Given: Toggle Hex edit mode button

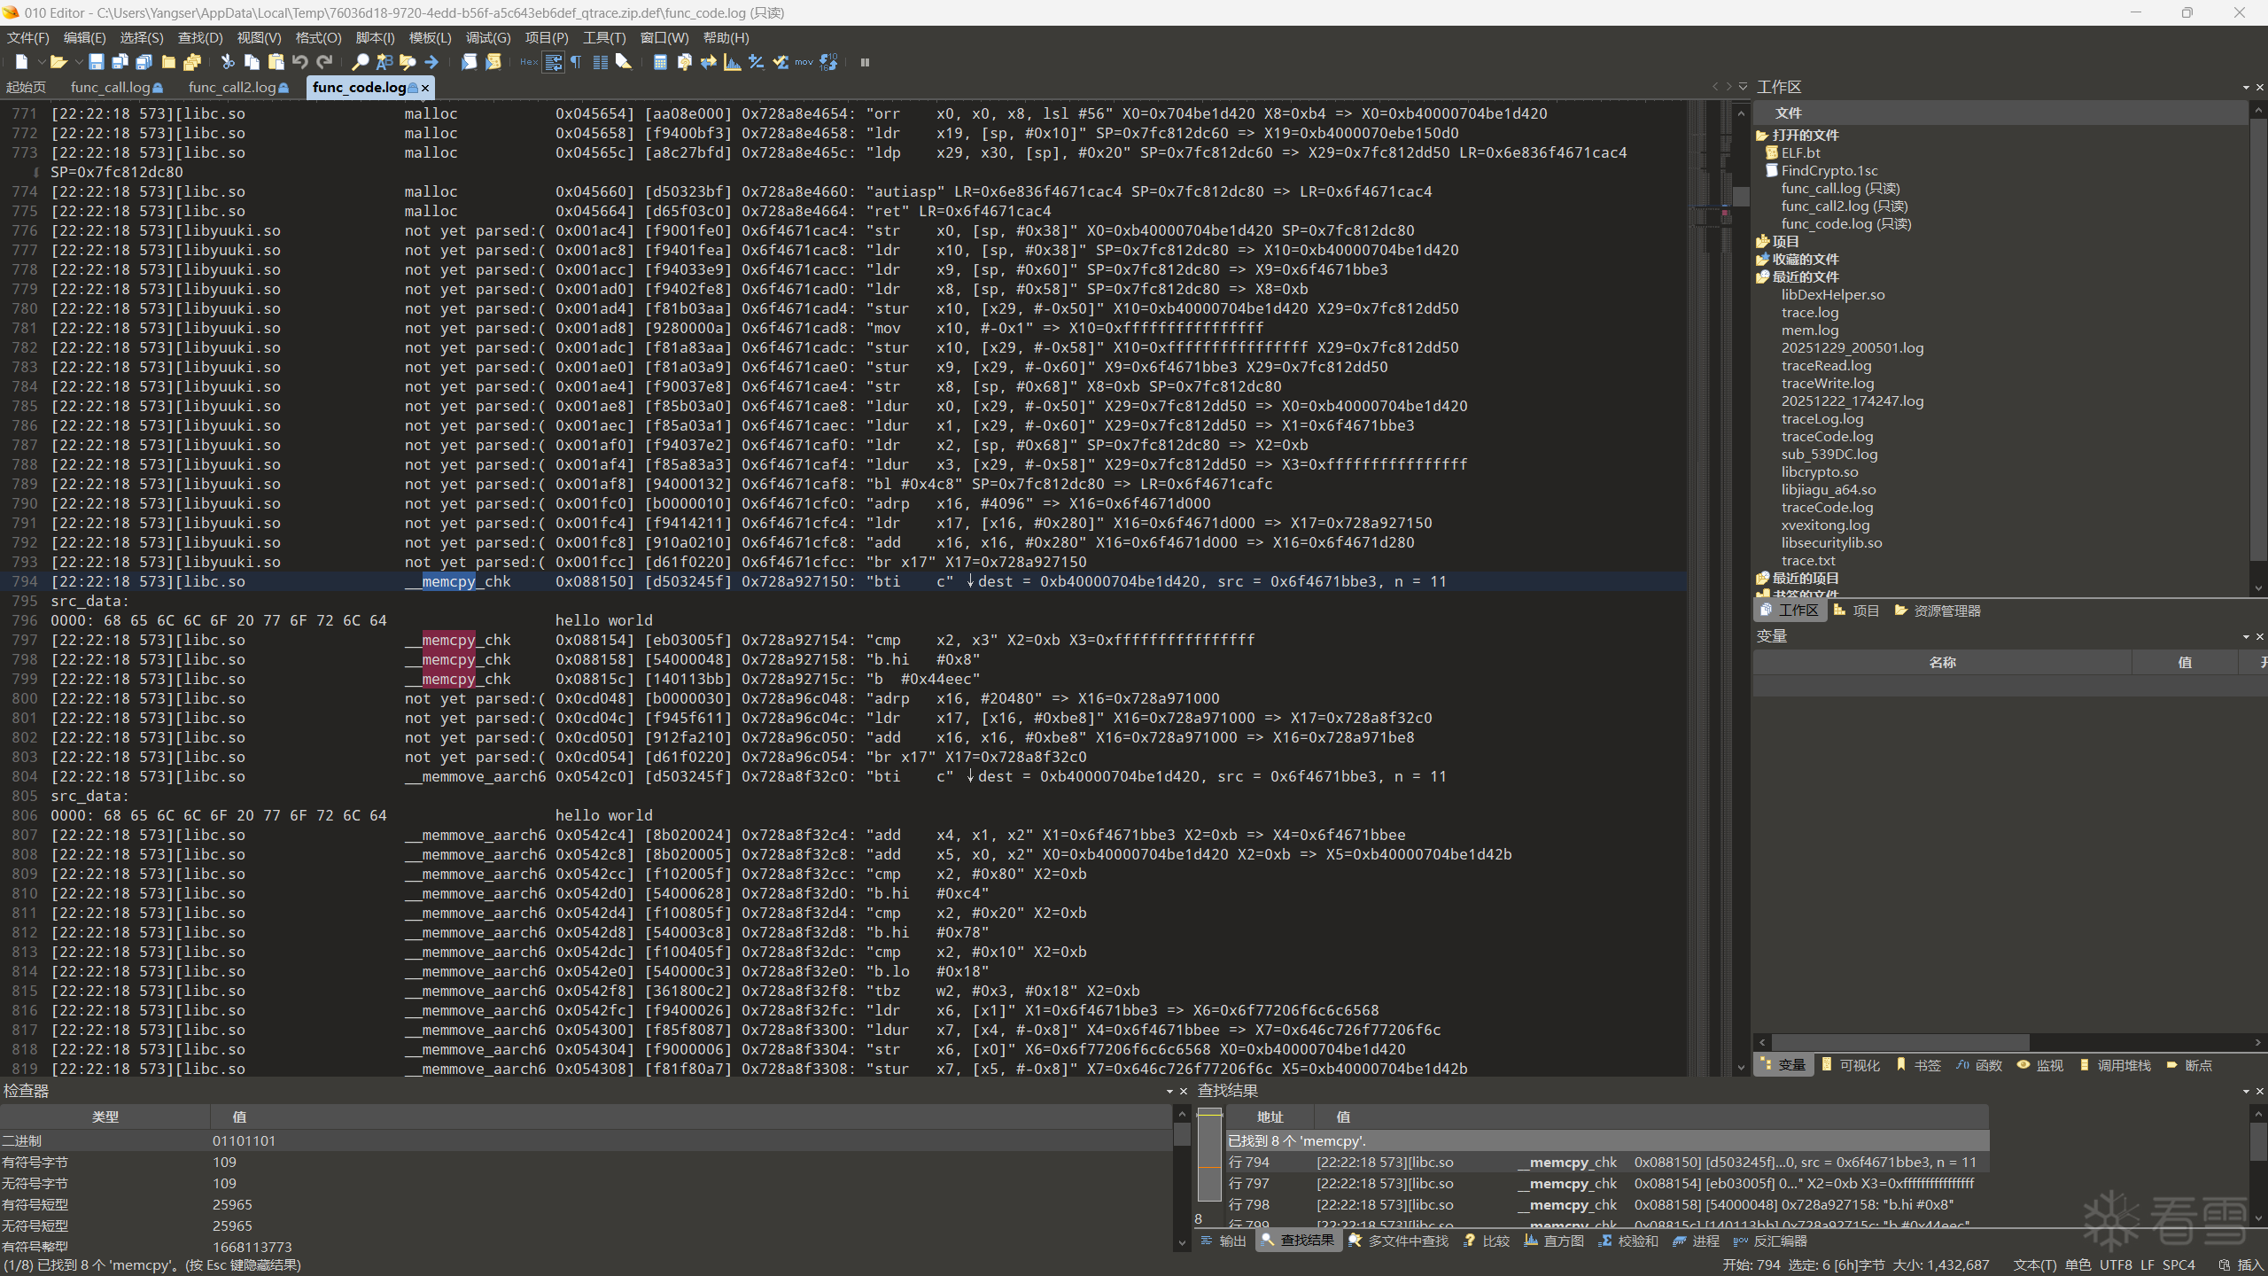Looking at the screenshot, I should (x=529, y=62).
